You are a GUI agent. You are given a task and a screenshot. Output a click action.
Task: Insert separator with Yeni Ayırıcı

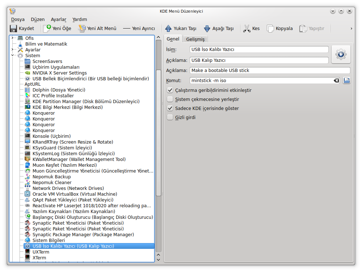(139, 28)
